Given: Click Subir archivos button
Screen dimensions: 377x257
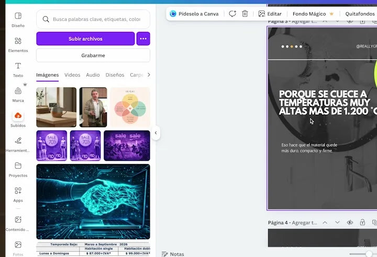Looking at the screenshot, I should (85, 39).
